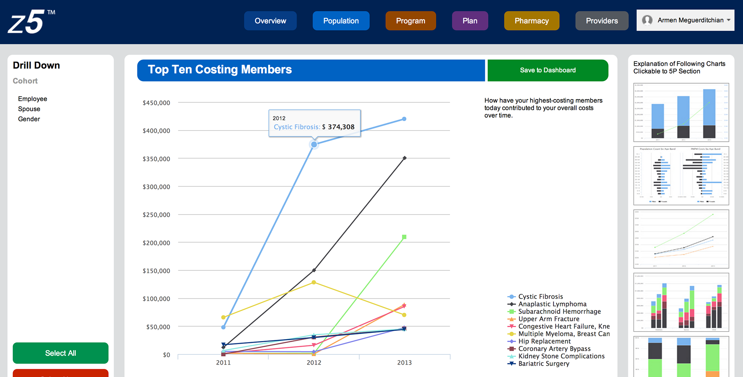Image resolution: width=743 pixels, height=377 pixels.
Task: Toggle Subarachnoid Hemorrhage legend entry
Action: 512,312
